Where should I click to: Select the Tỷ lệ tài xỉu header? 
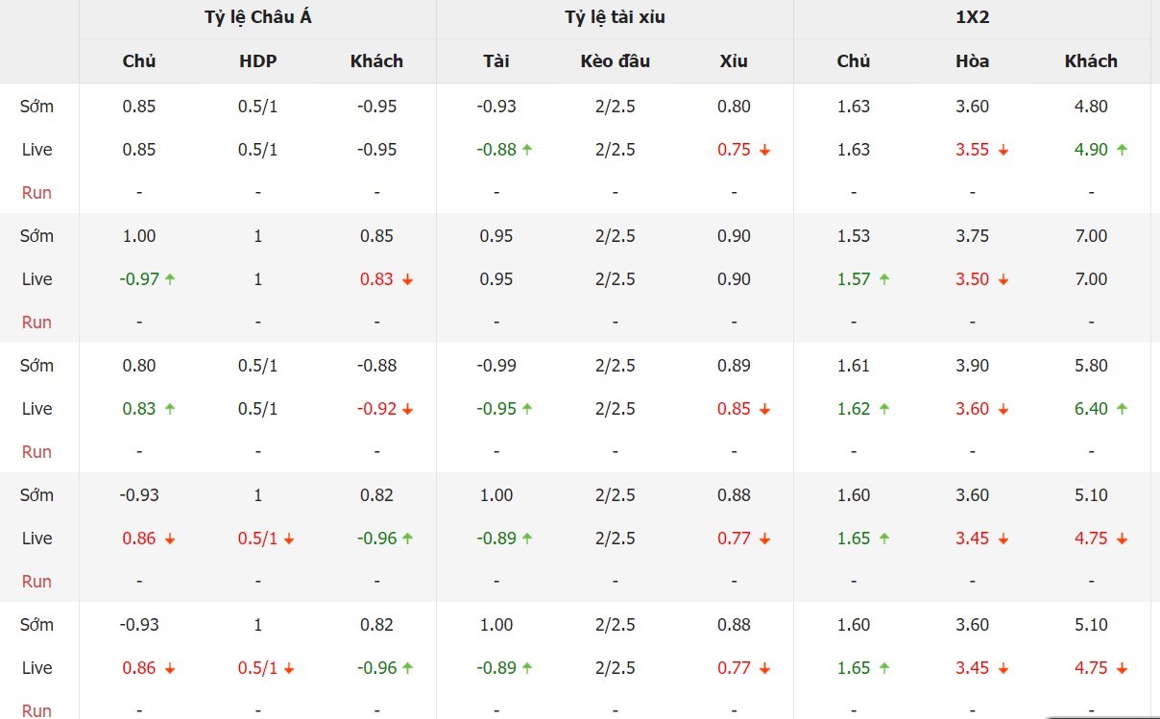(615, 17)
